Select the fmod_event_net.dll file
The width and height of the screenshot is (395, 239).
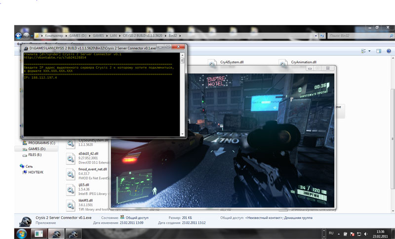[x=92, y=169]
